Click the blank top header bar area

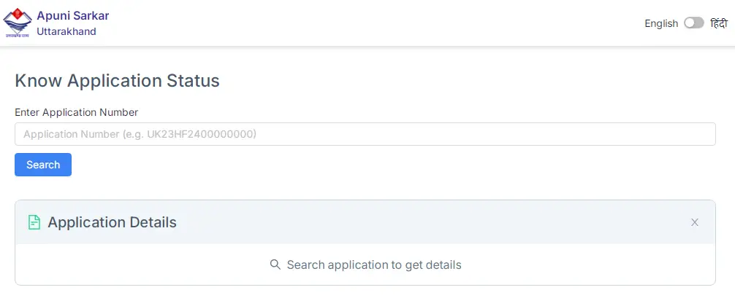tap(375, 23)
